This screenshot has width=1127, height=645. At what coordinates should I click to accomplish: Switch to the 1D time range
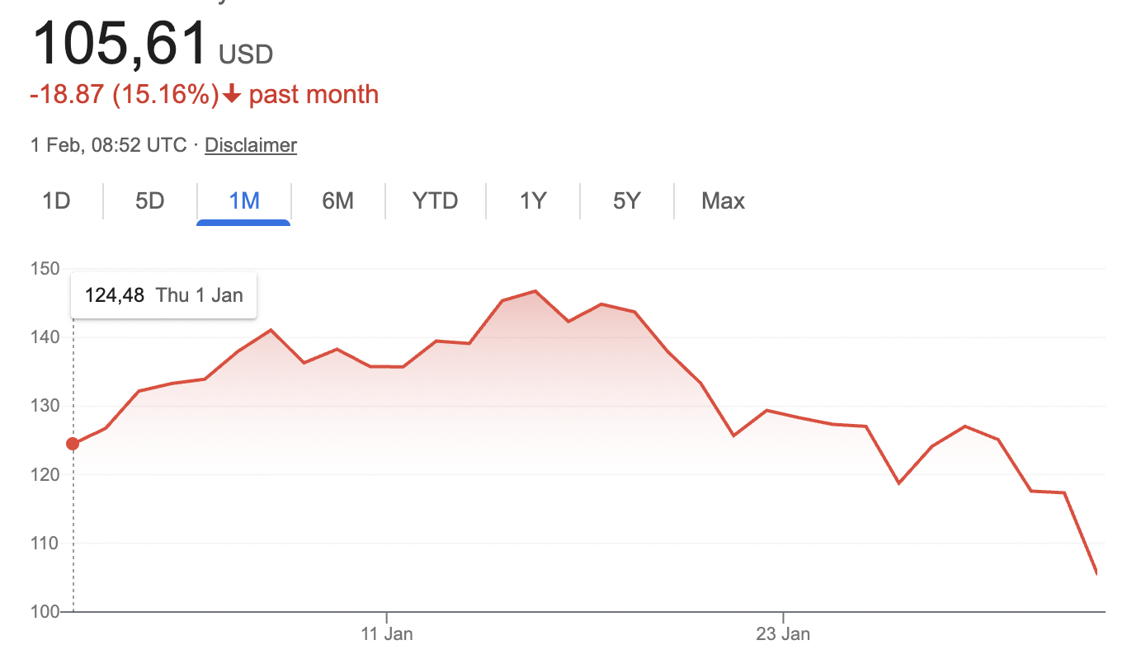[56, 201]
